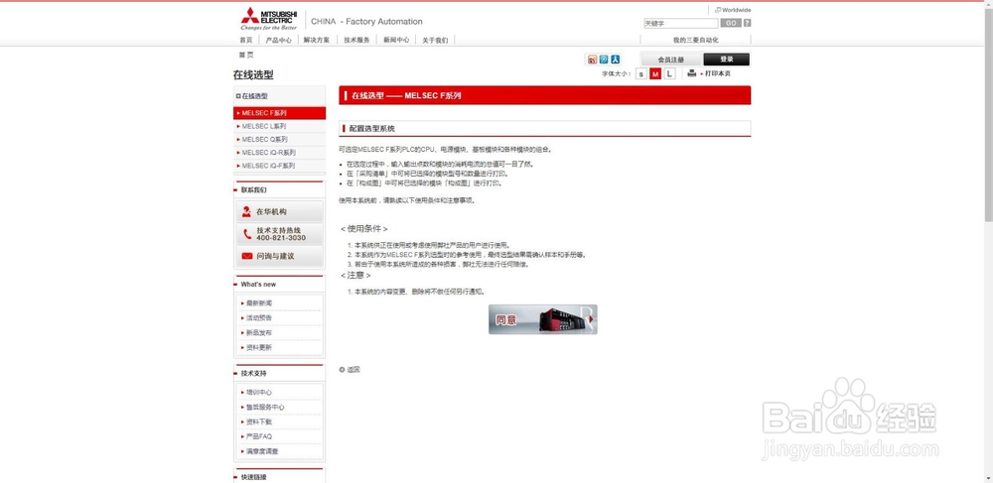The height and width of the screenshot is (483, 993).
Task: Open the Worldwide site link
Action: [x=733, y=10]
